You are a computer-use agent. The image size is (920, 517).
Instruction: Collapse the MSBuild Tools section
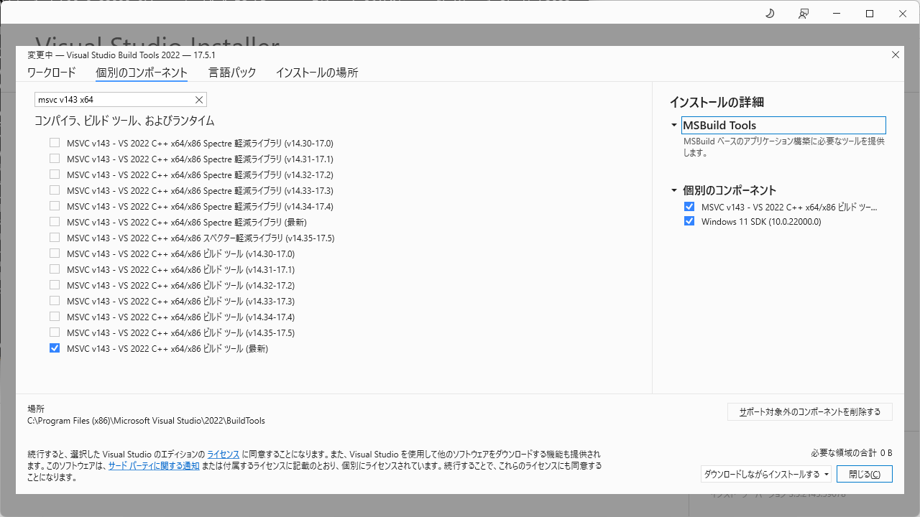coord(674,126)
